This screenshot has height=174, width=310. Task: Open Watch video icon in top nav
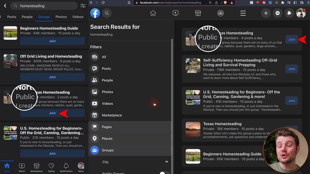click(x=175, y=13)
